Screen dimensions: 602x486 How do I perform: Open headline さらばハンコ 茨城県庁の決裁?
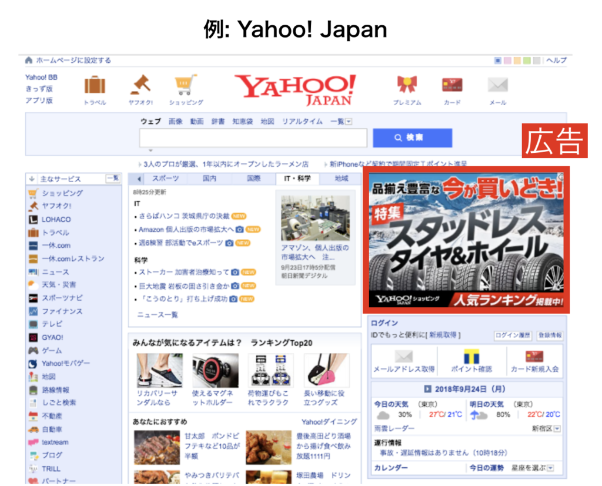coord(184,216)
